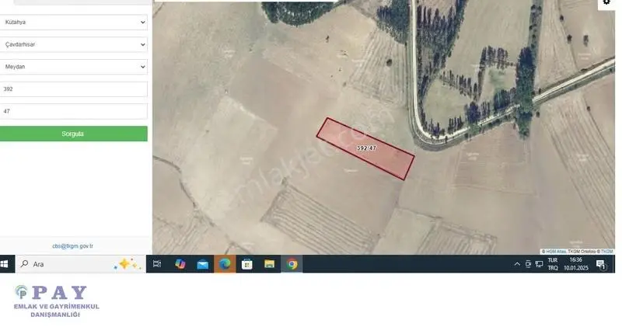The height and width of the screenshot is (334, 622).
Task: Select the highlighted parcel 392/47 on map
Action: pyautogui.click(x=365, y=148)
